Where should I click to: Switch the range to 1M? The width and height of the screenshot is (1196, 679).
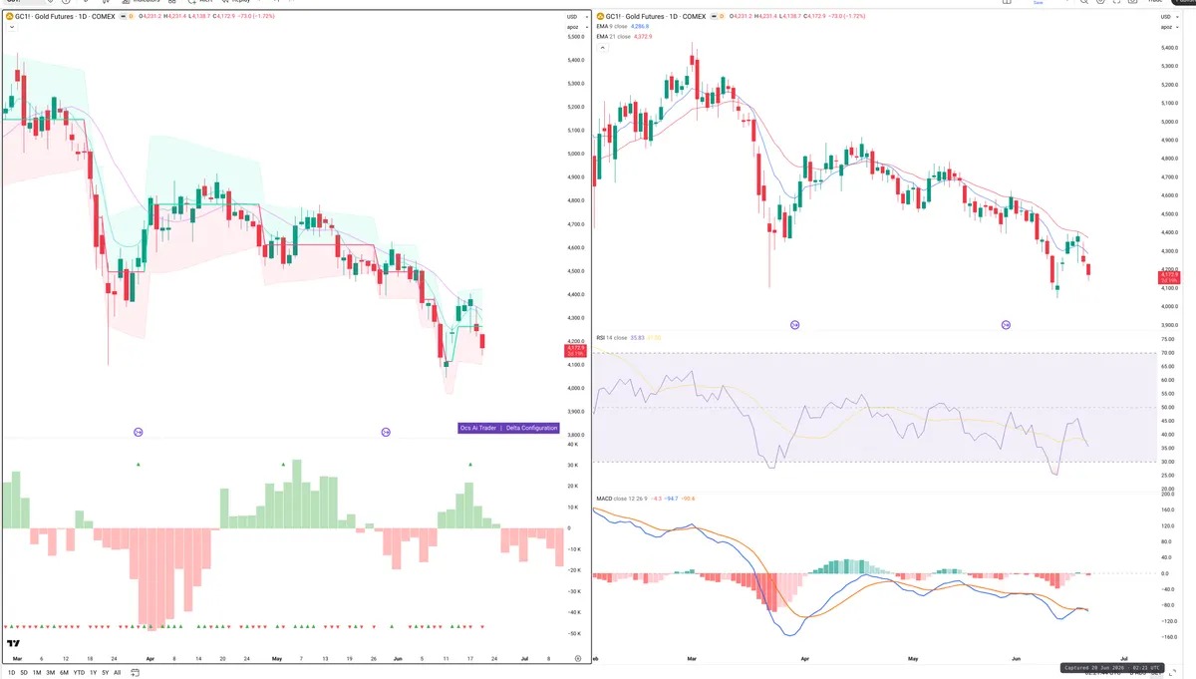(37, 672)
